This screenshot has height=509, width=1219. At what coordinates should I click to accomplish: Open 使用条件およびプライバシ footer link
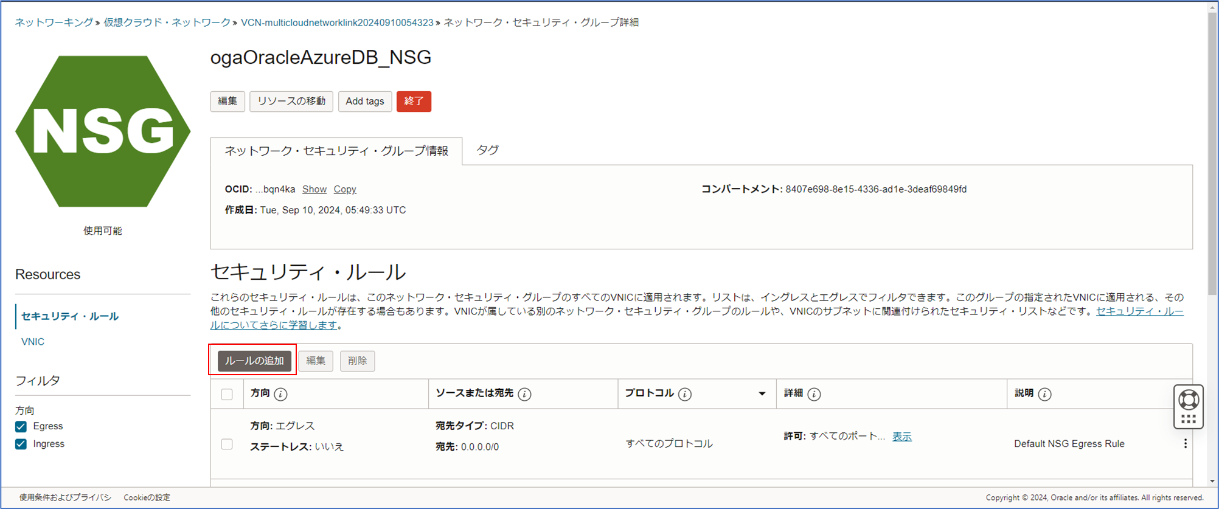tap(65, 497)
